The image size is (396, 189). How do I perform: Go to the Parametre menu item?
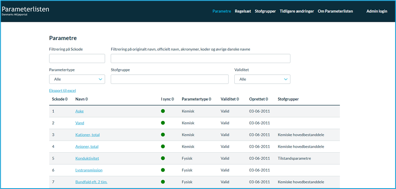[x=222, y=12]
